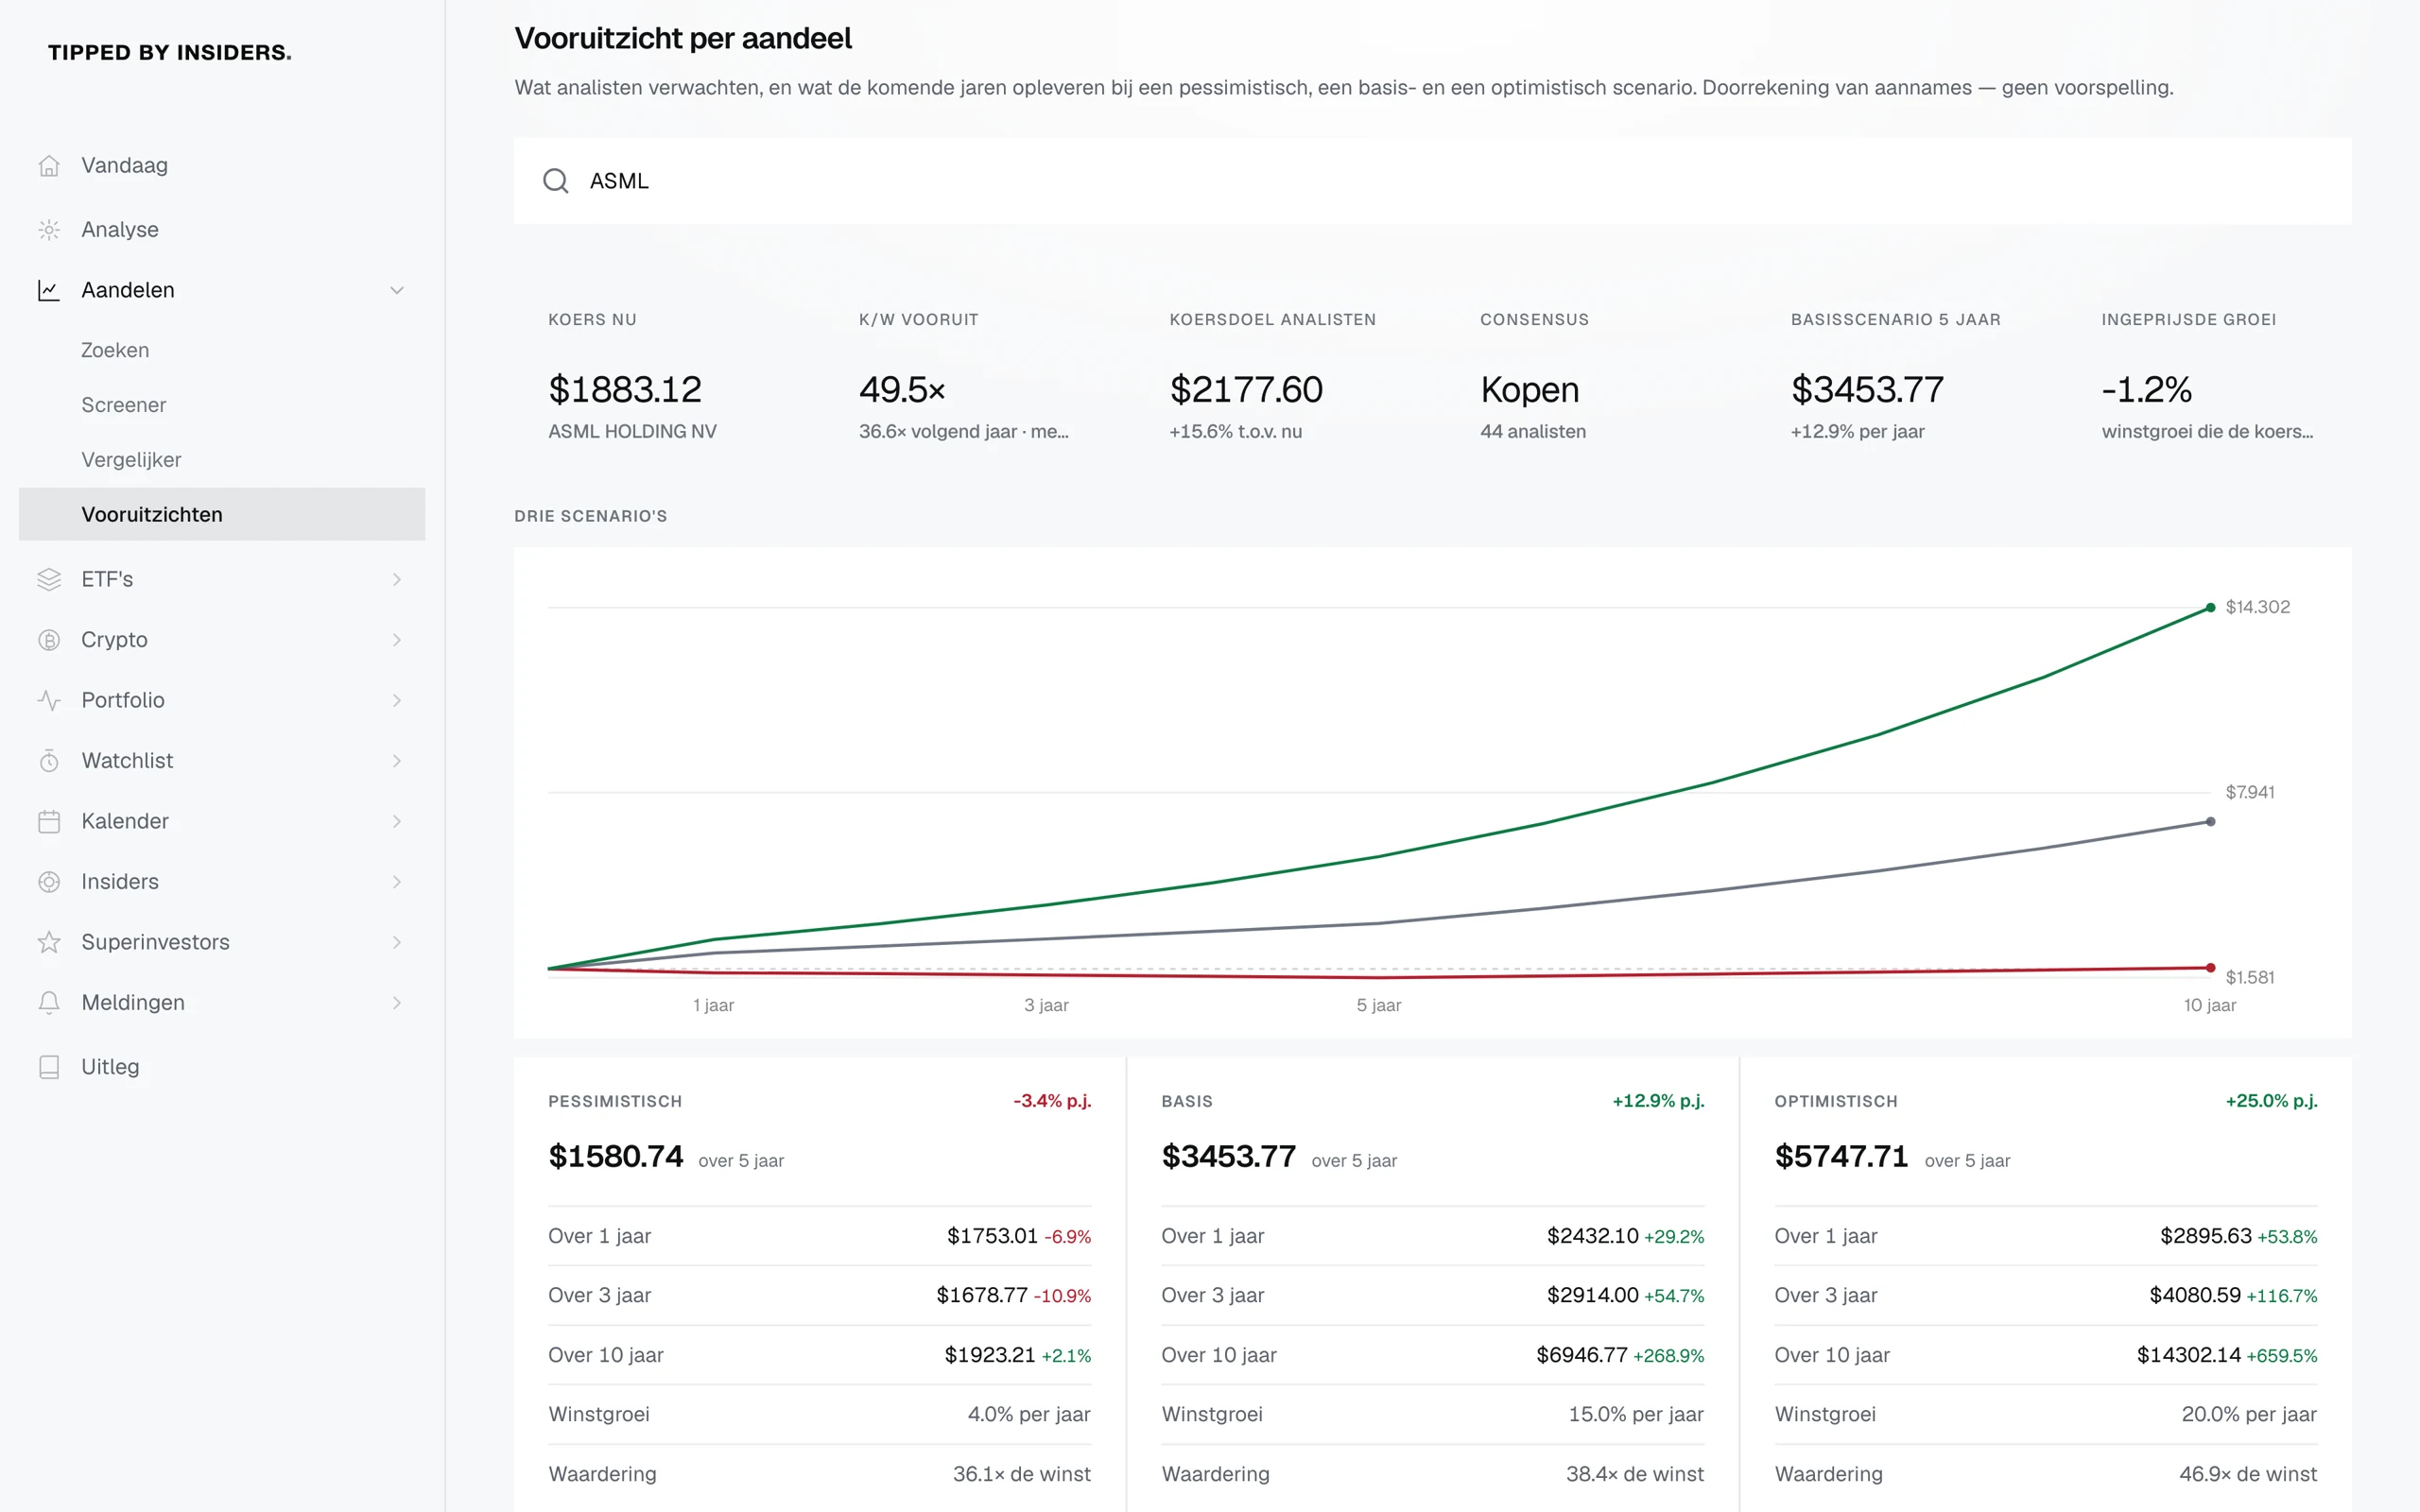This screenshot has width=2420, height=1512.
Task: Expand the Portfolio section chevron
Action: point(397,700)
